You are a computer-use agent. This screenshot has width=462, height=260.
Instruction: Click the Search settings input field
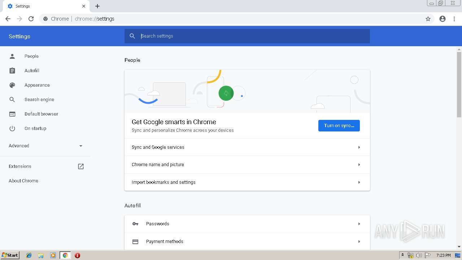tap(247, 36)
